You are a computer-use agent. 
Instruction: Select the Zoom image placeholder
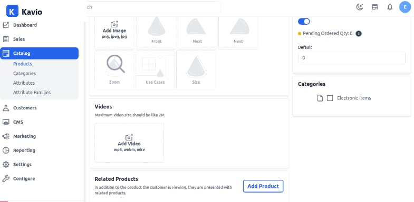point(114,70)
